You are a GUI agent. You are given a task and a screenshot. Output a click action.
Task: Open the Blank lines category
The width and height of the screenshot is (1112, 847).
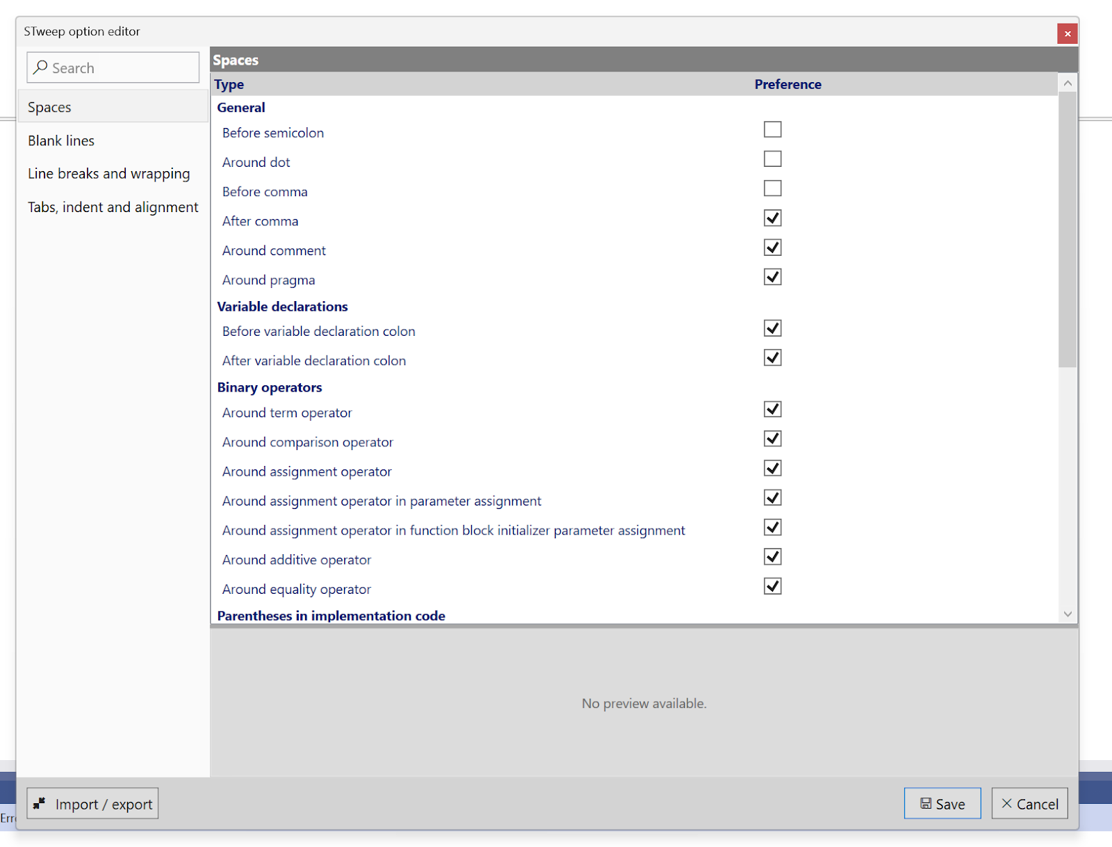(113, 140)
